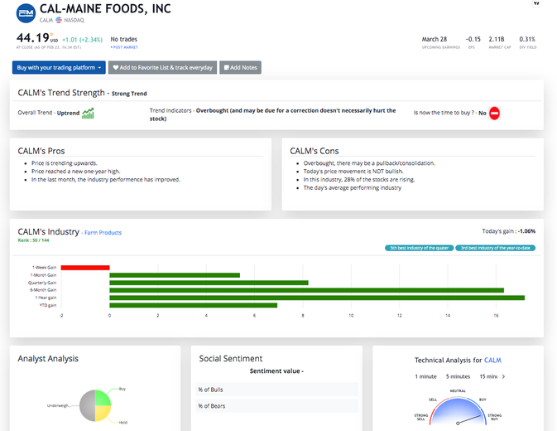Viewport: 557px width, 431px height.
Task: Click the 6-Month Gain bar
Action: (307, 290)
